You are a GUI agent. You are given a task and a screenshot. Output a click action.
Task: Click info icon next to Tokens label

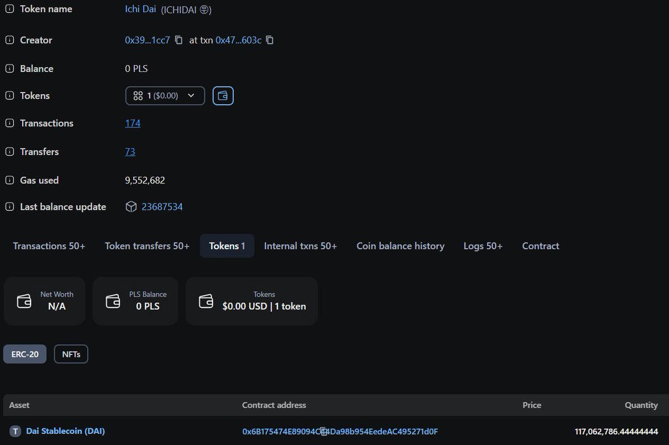tap(9, 96)
